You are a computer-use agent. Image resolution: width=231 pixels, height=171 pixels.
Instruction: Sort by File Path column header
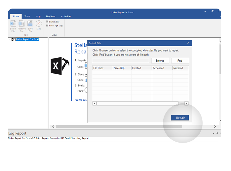pos(102,68)
